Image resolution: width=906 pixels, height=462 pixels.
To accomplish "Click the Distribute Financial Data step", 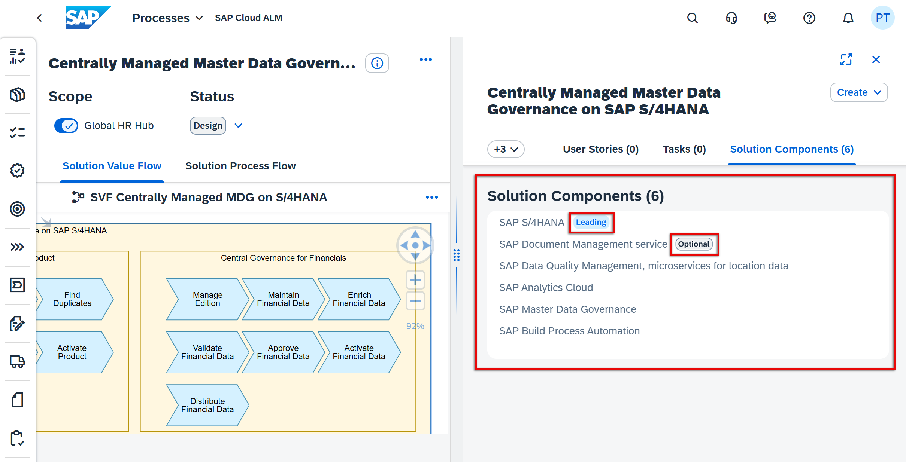I will pos(207,405).
